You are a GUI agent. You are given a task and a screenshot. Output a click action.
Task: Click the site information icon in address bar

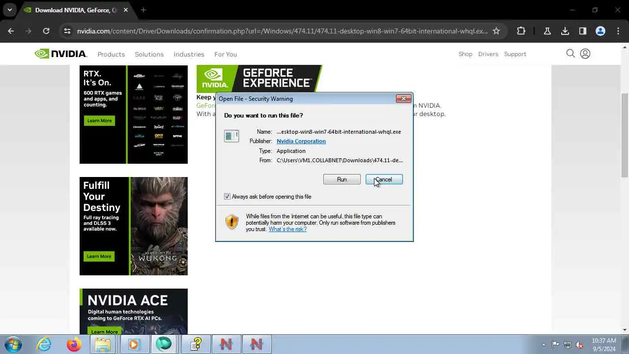[x=67, y=31]
